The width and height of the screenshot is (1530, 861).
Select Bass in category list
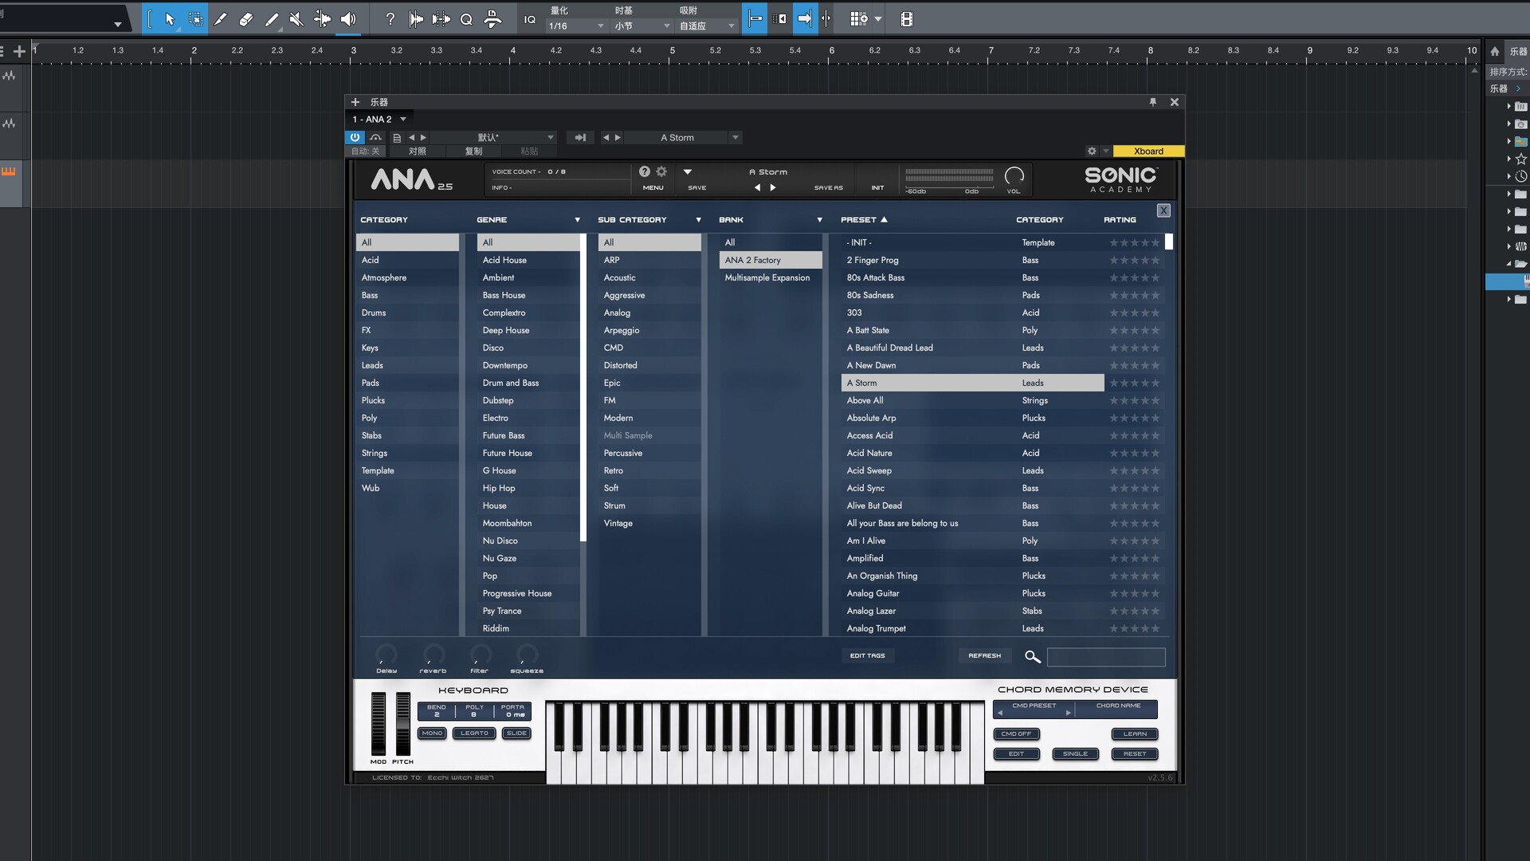(407, 295)
